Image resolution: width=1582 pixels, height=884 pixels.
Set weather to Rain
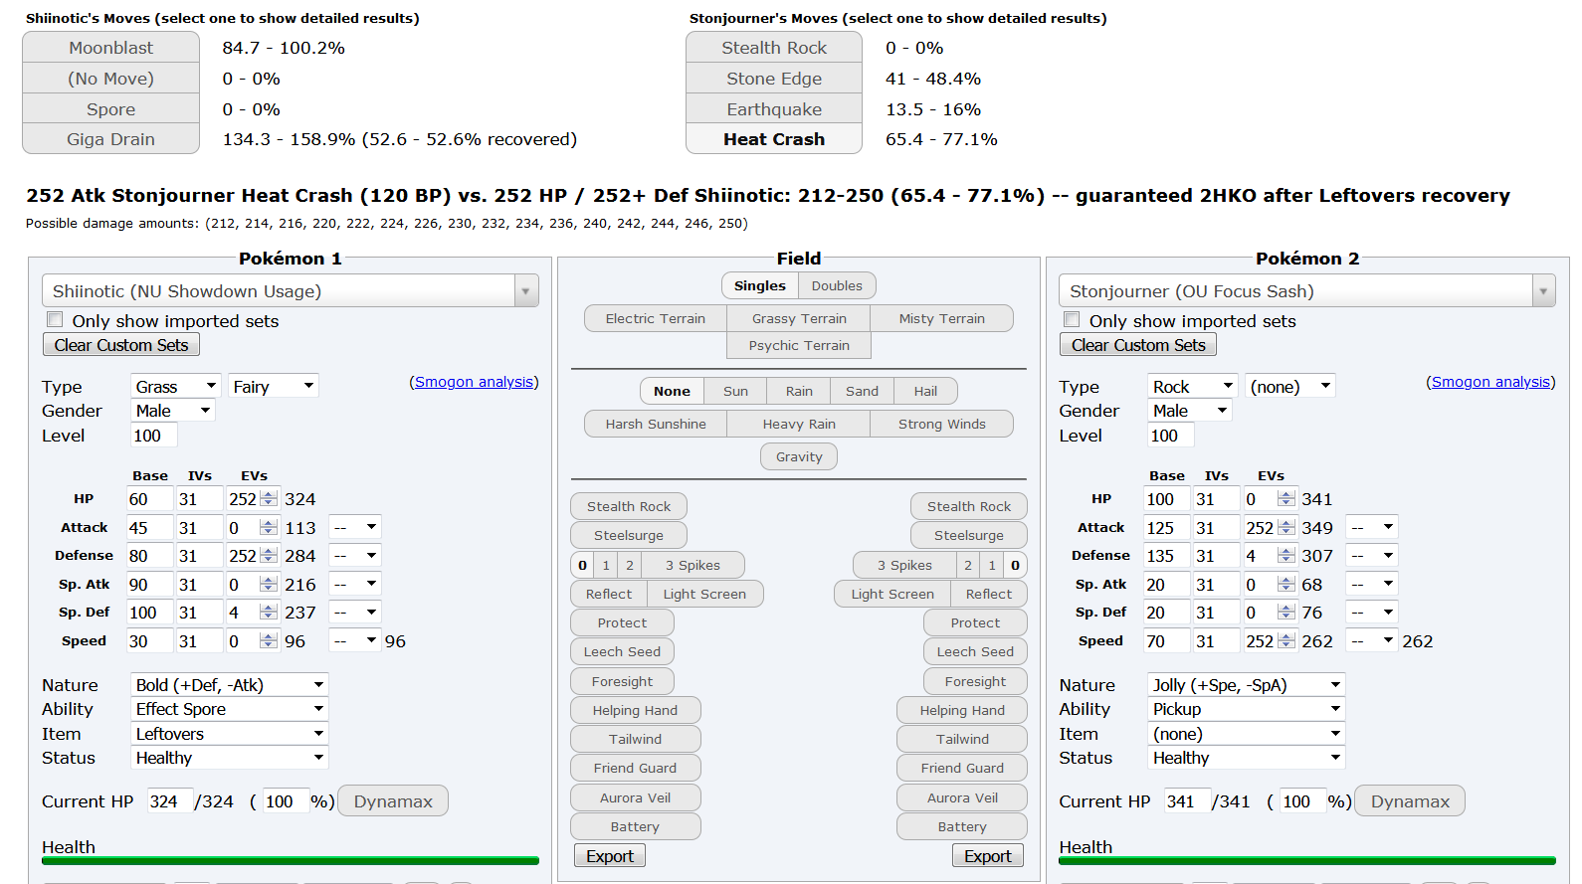[x=799, y=391]
